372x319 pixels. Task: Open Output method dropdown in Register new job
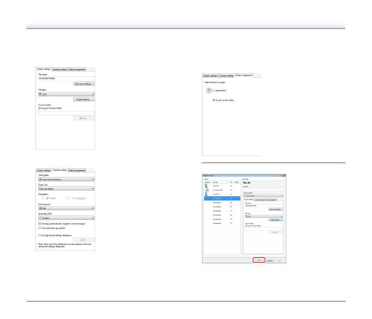263,196
